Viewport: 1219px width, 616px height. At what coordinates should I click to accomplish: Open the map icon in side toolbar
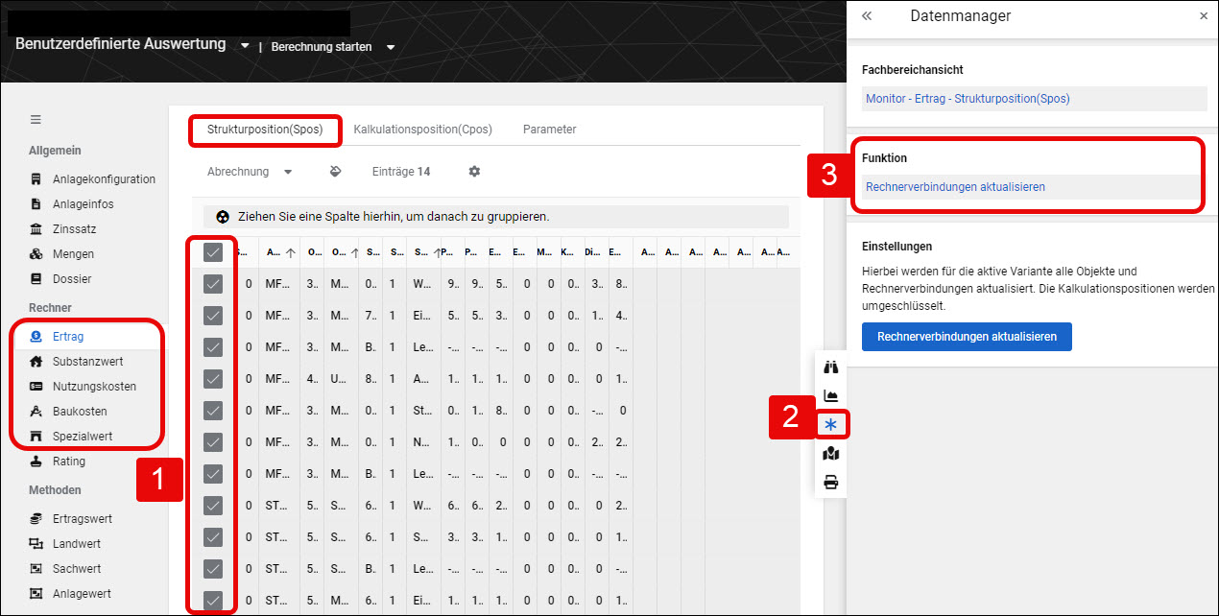pyautogui.click(x=831, y=453)
